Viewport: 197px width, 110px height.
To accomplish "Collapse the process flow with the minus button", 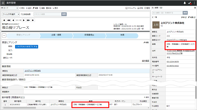I will [4, 36].
